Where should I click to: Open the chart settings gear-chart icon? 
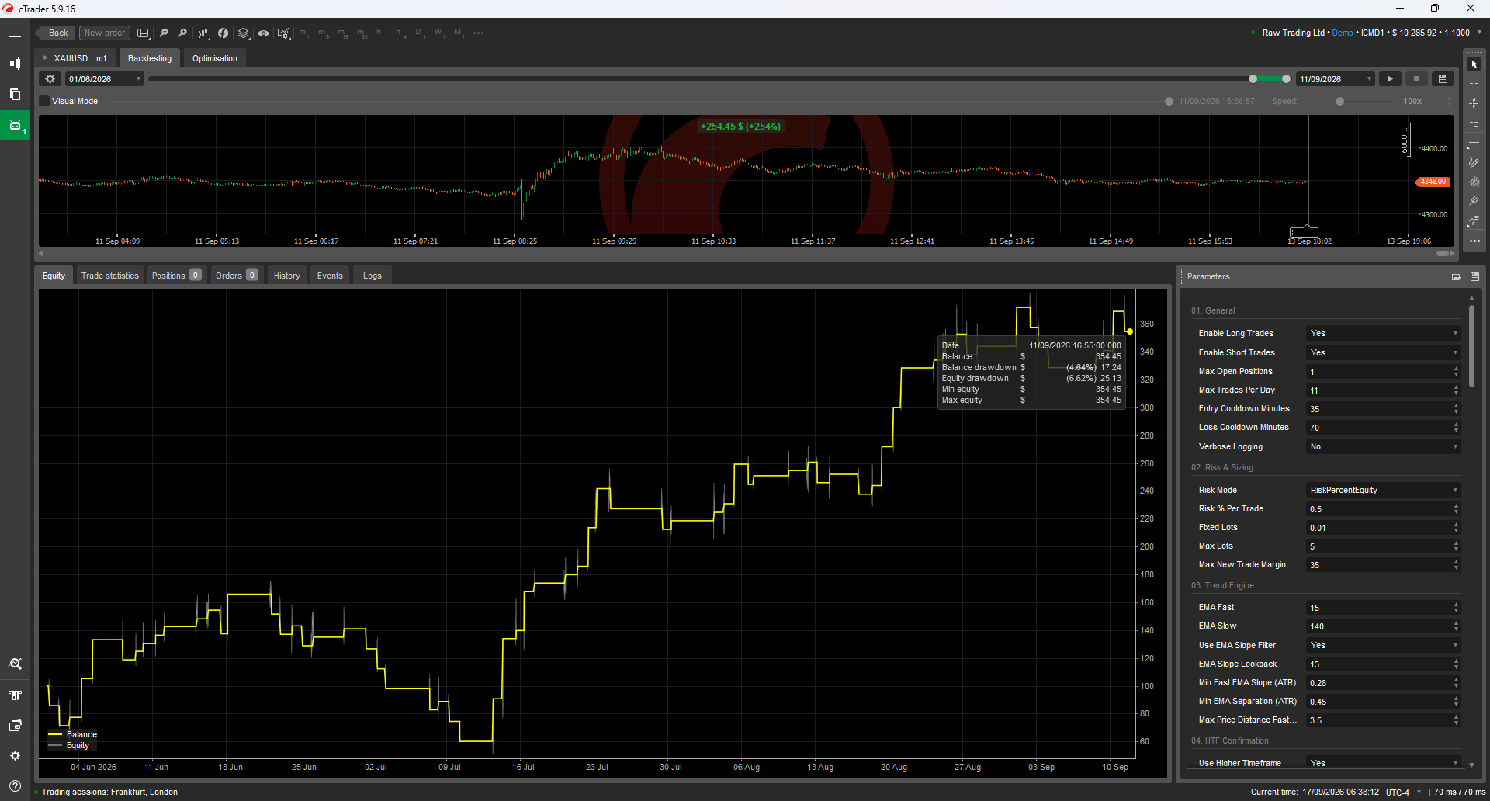click(283, 33)
